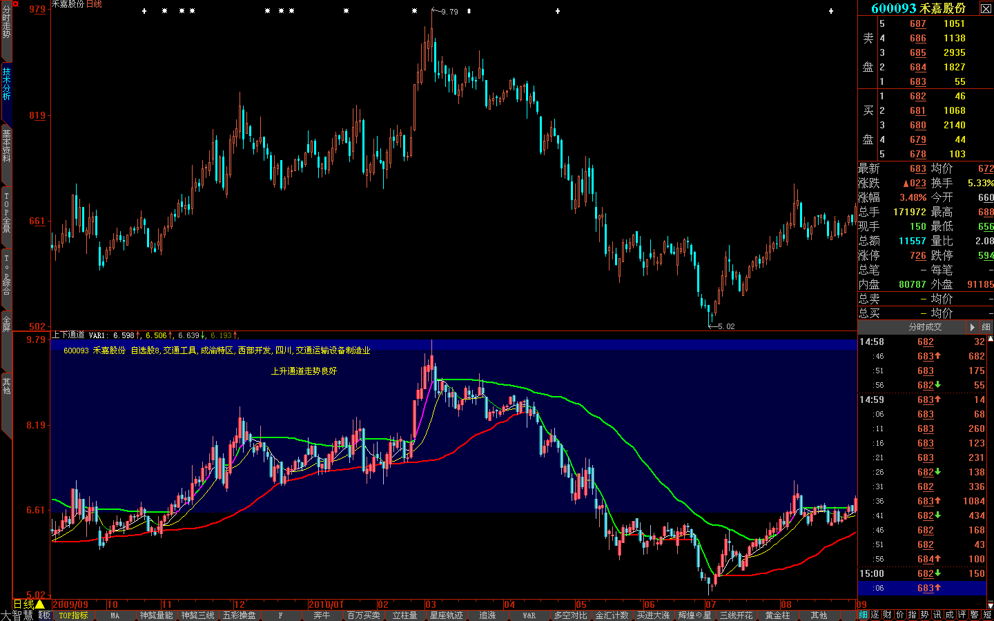Select the F indicator tab
The width and height of the screenshot is (994, 621).
[280, 615]
